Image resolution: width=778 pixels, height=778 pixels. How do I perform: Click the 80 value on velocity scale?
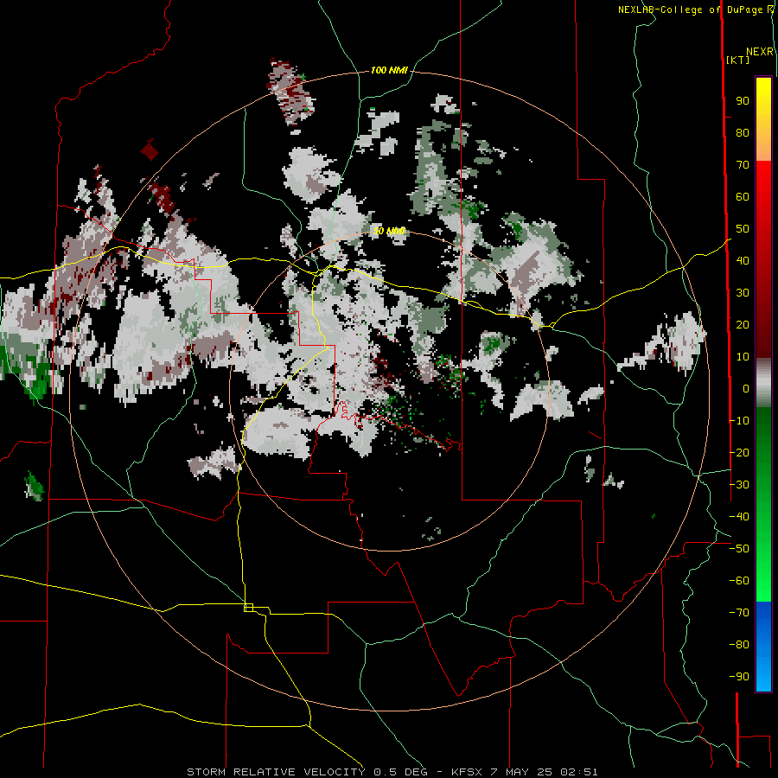[x=743, y=133]
